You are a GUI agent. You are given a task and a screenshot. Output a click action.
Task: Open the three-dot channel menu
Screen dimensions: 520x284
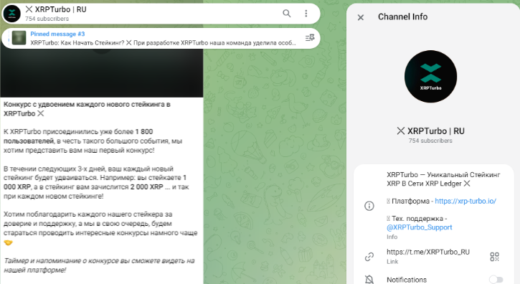[306, 14]
